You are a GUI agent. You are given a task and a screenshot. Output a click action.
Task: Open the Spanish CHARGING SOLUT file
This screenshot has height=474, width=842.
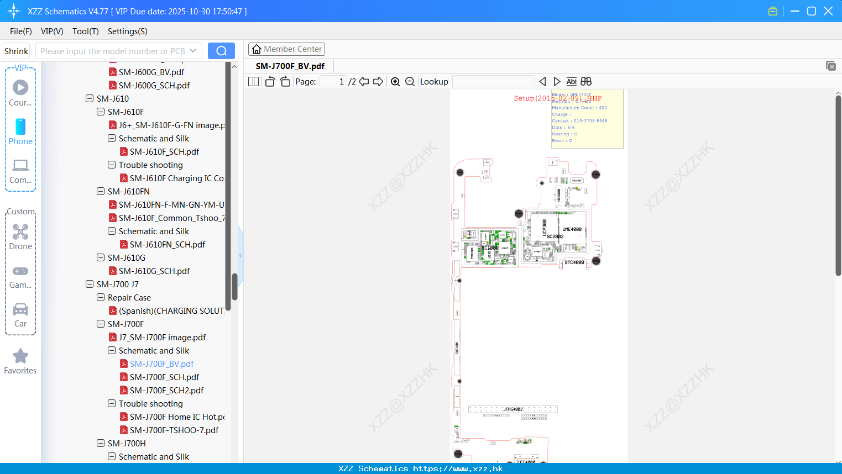166,310
